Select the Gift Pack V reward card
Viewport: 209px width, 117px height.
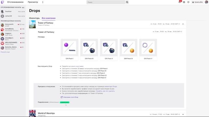(x=148, y=50)
